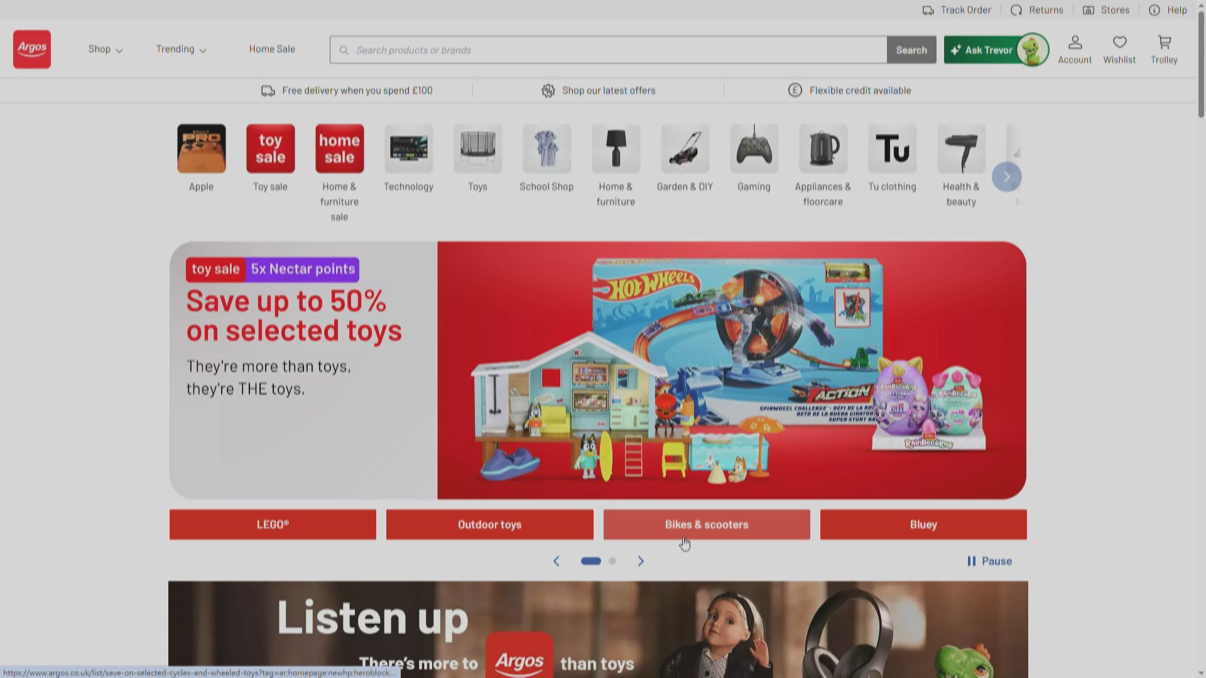Open Track Order link with truck icon
Viewport: 1206px width, 678px height.
click(956, 10)
